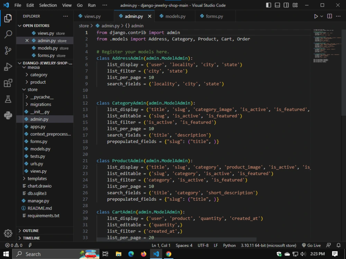Open the Extensions view
This screenshot has height=259, width=346.
tap(8, 83)
